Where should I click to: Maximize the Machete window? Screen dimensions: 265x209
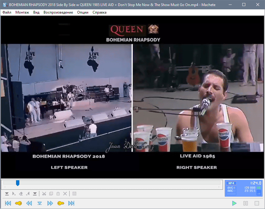[x=244, y=5]
